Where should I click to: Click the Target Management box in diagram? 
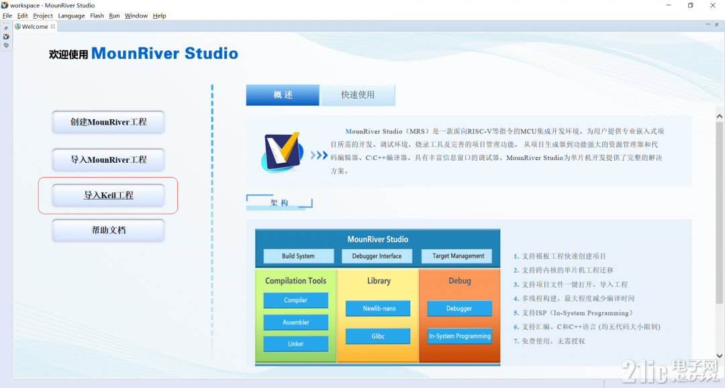pyautogui.click(x=458, y=256)
